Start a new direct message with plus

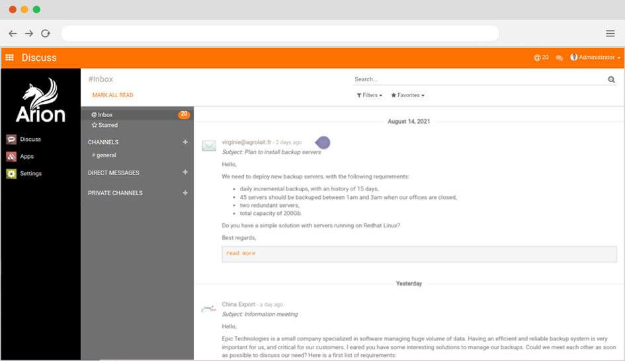(185, 172)
